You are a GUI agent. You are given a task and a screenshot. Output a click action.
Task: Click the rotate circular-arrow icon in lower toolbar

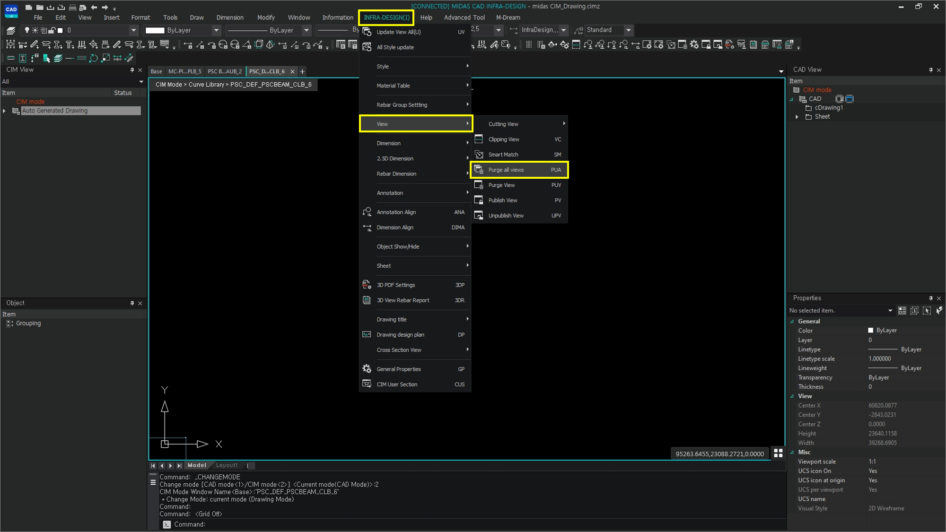point(94,58)
